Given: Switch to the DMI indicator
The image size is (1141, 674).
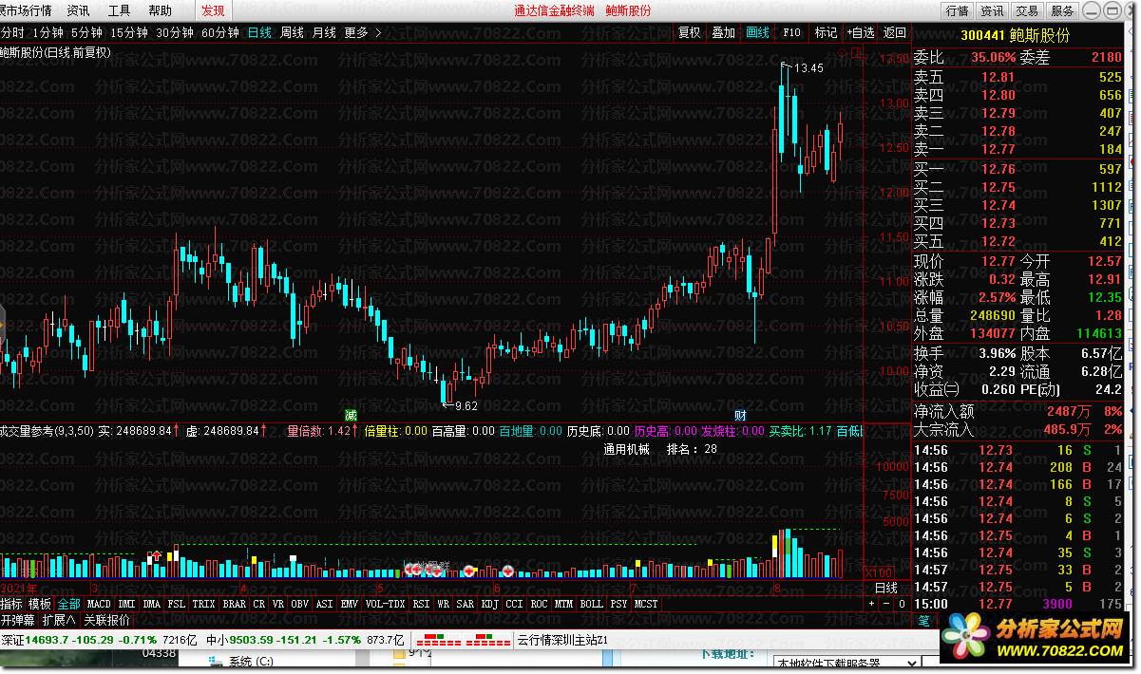Looking at the screenshot, I should click(126, 604).
